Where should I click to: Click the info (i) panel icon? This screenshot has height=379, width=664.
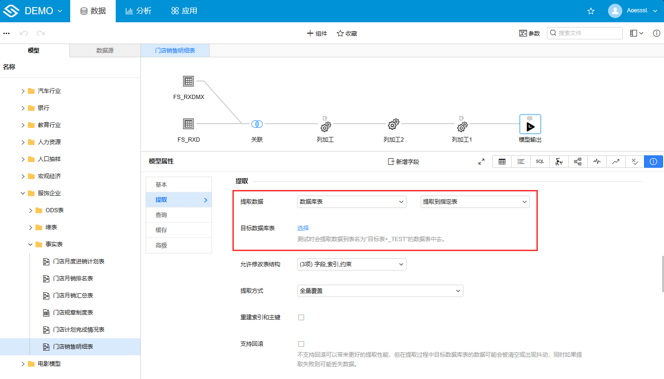click(x=654, y=161)
